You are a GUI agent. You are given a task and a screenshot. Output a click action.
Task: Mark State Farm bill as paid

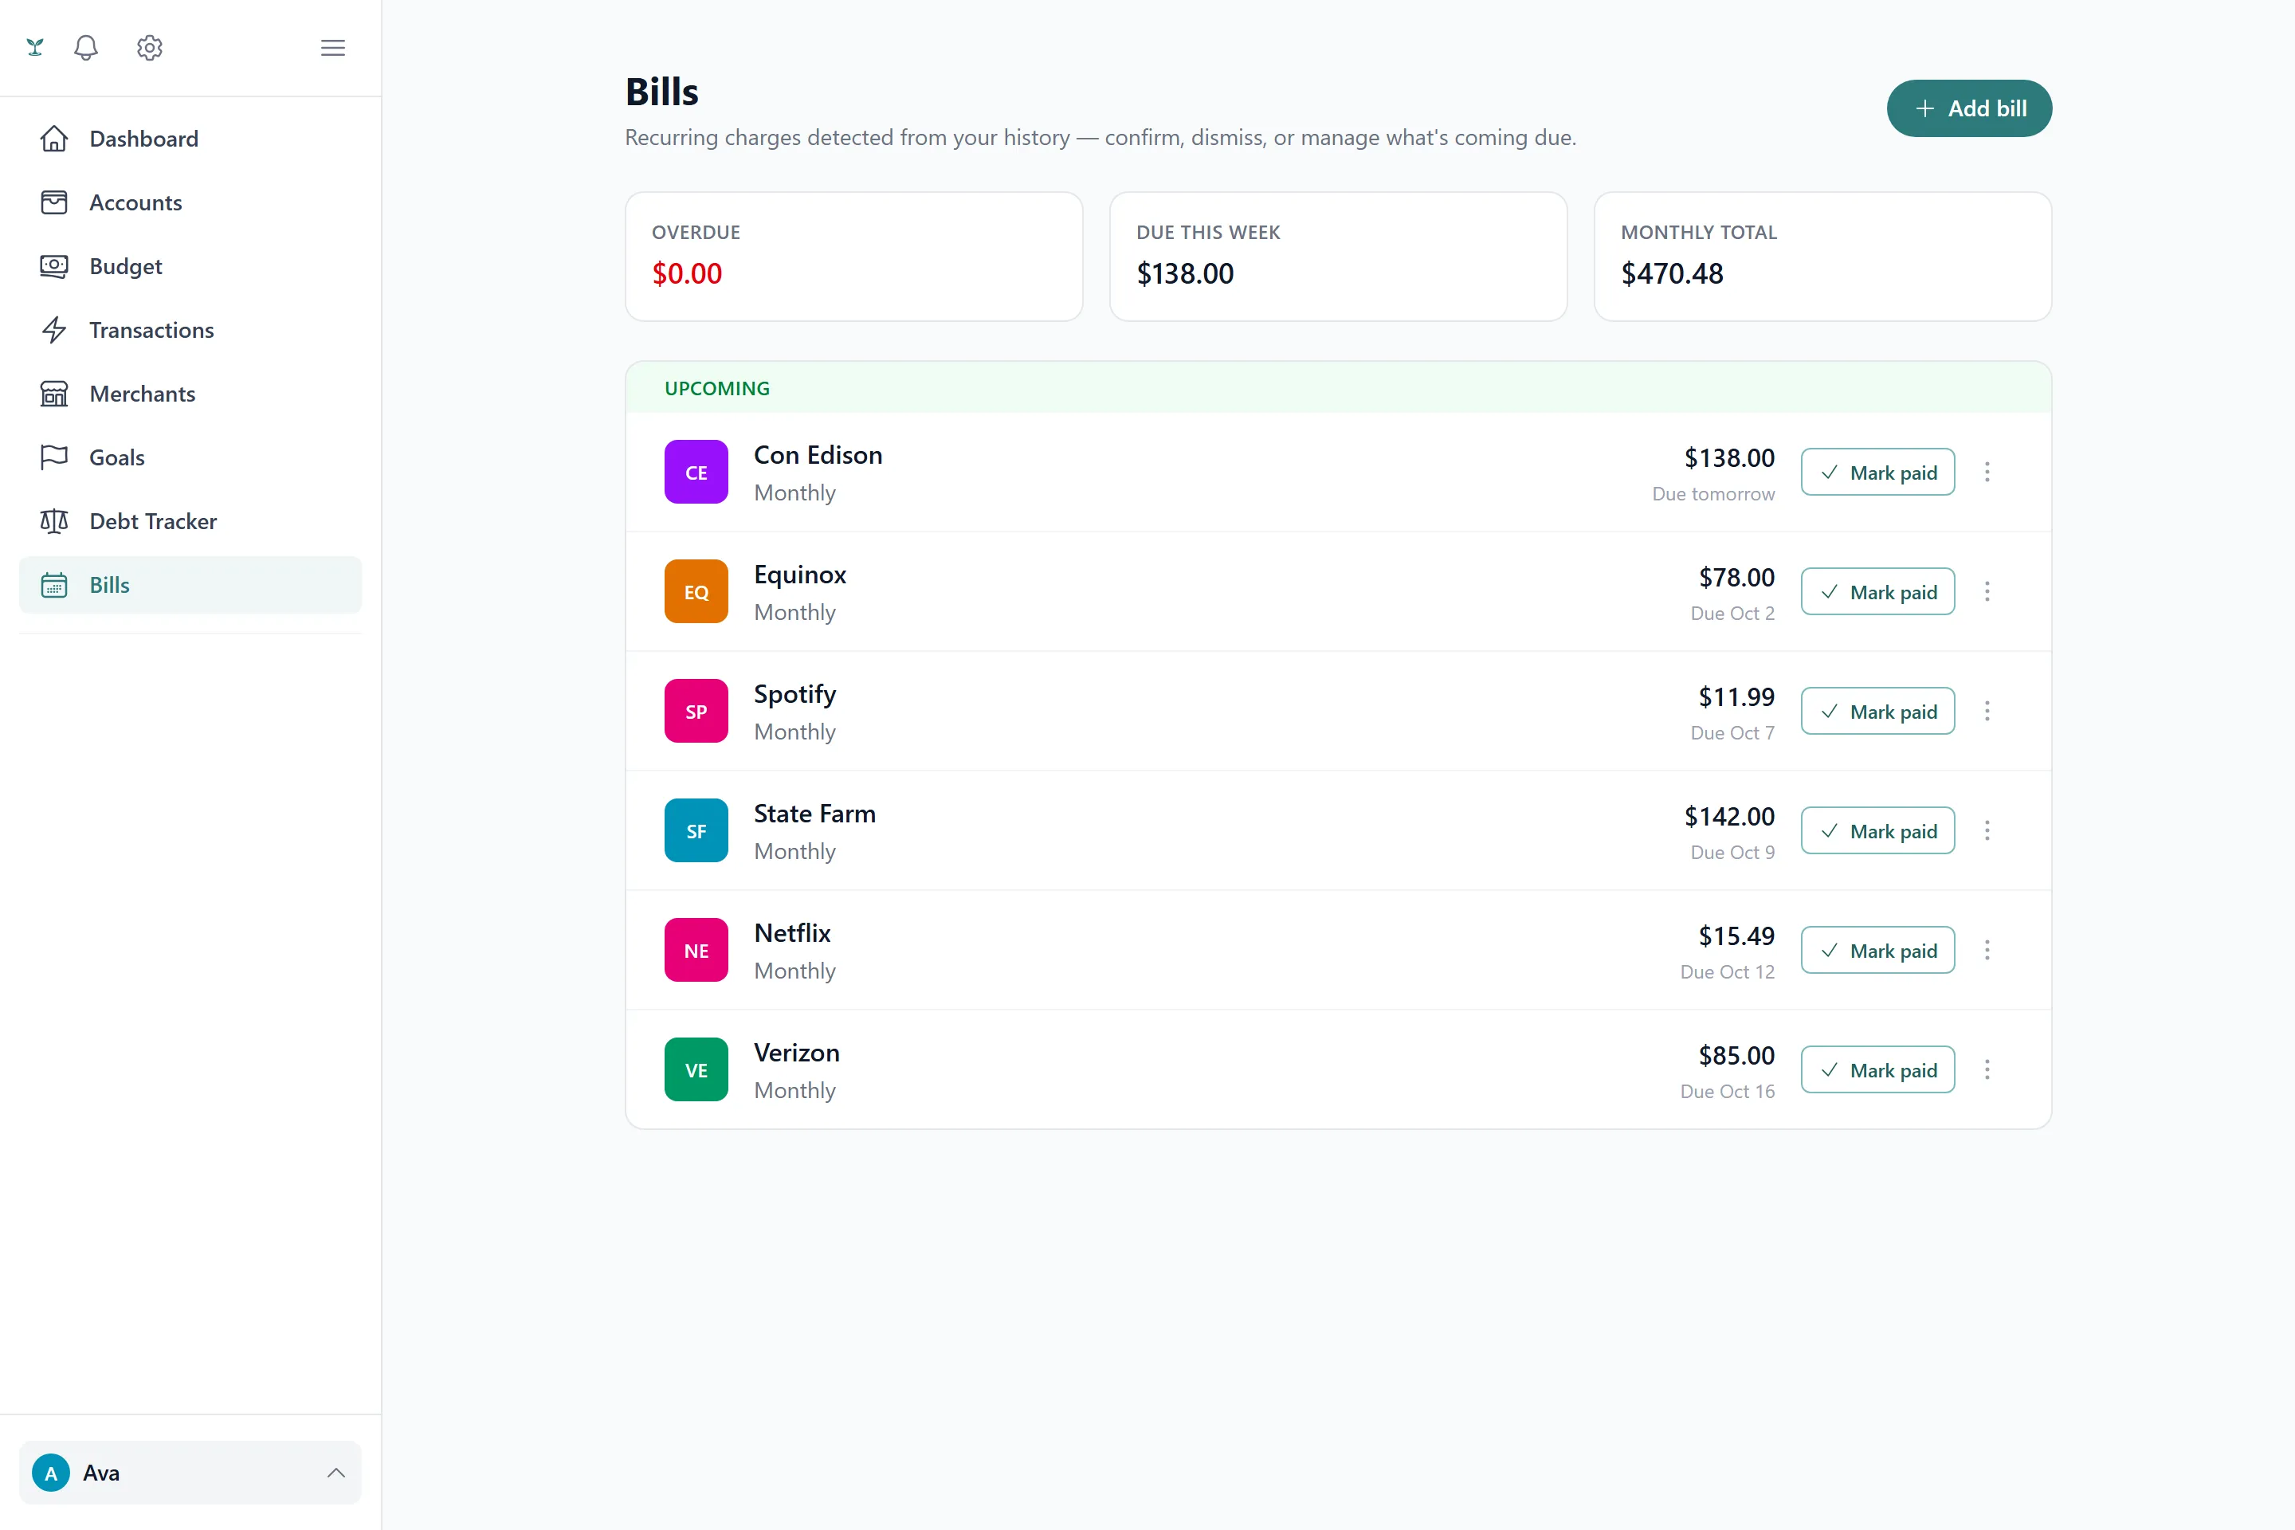click(1877, 830)
